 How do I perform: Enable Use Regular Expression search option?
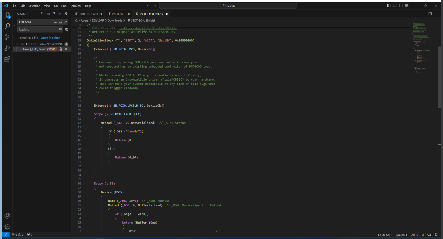click(66, 22)
